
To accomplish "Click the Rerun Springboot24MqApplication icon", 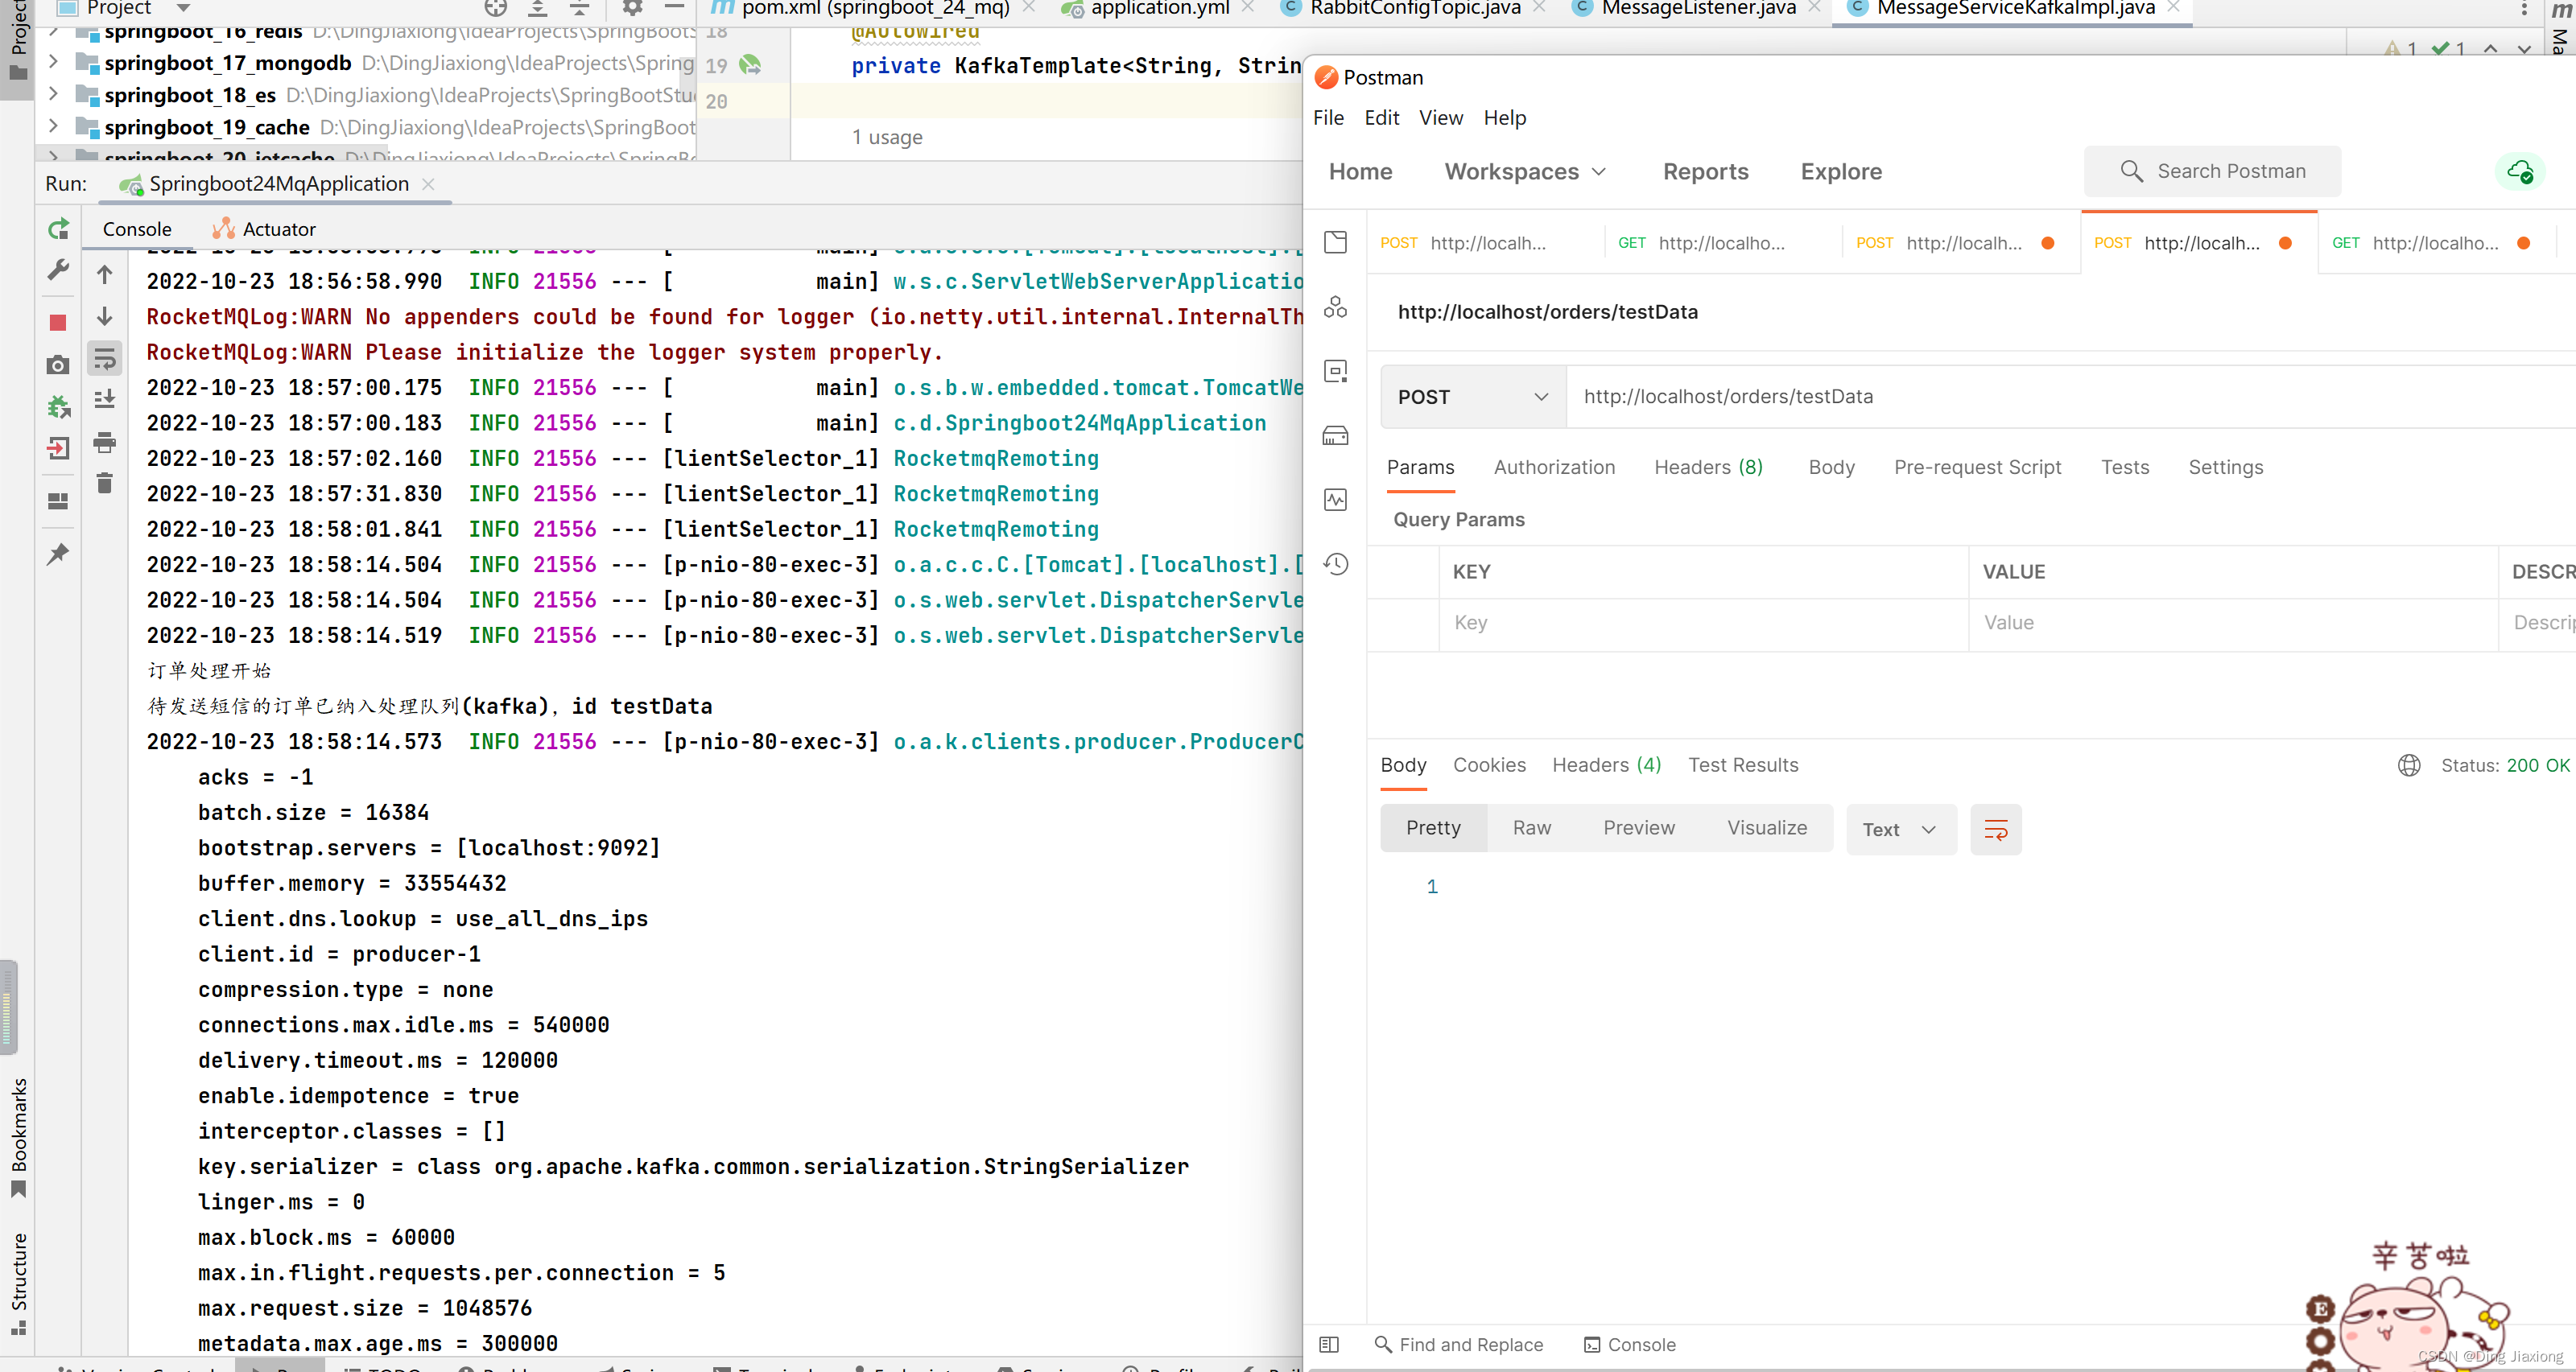I will (x=58, y=229).
